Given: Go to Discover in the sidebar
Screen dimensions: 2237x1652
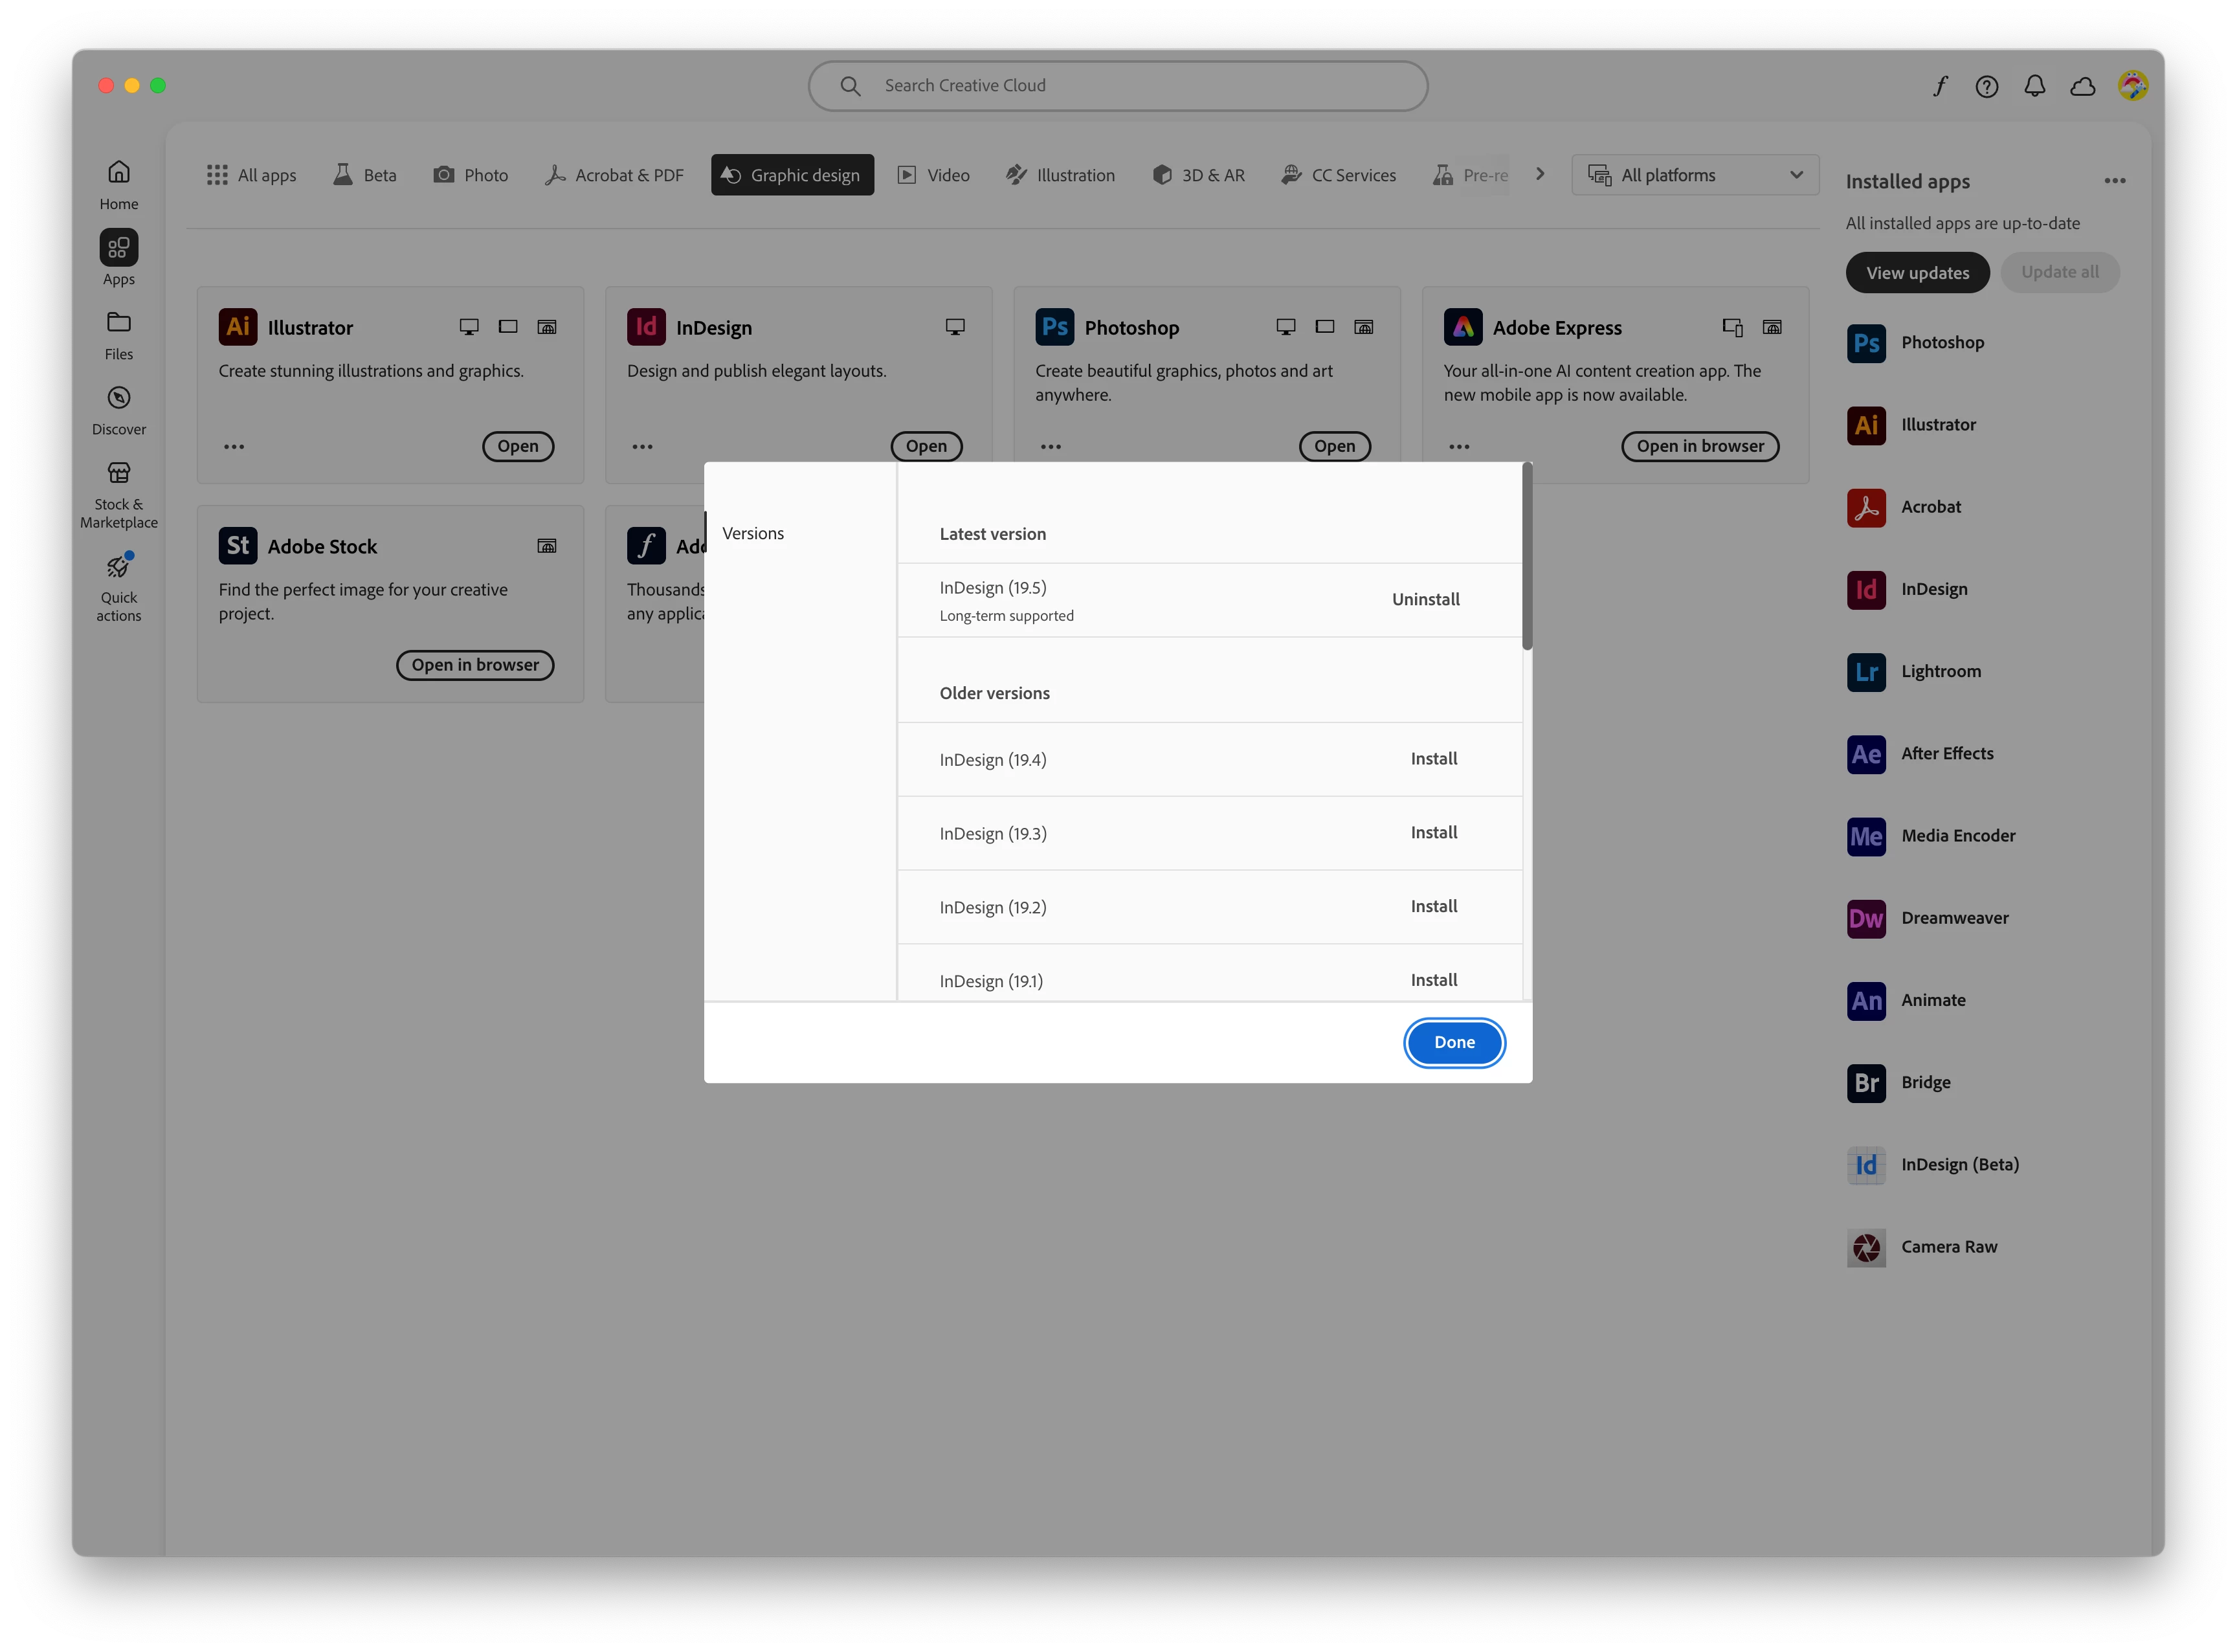Looking at the screenshot, I should (x=118, y=411).
